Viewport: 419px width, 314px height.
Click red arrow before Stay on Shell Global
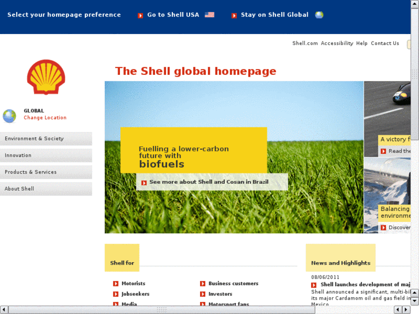[234, 16]
